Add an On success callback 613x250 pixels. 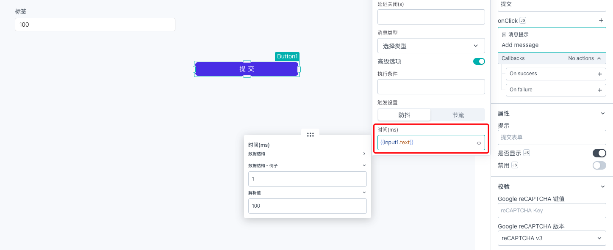599,74
